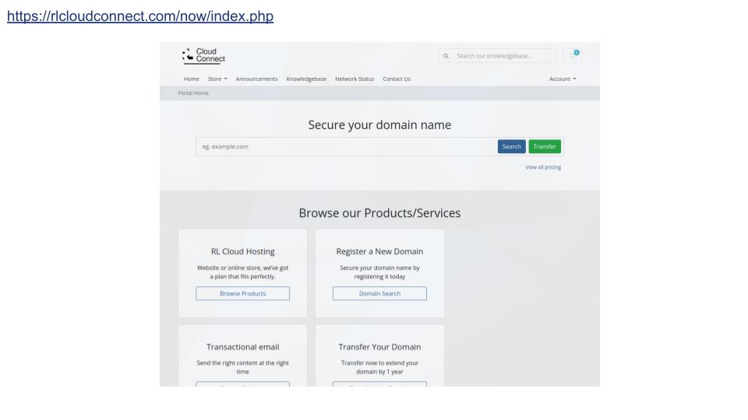Viewport: 748px width, 420px height.
Task: Click the blue Search button
Action: tap(511, 147)
